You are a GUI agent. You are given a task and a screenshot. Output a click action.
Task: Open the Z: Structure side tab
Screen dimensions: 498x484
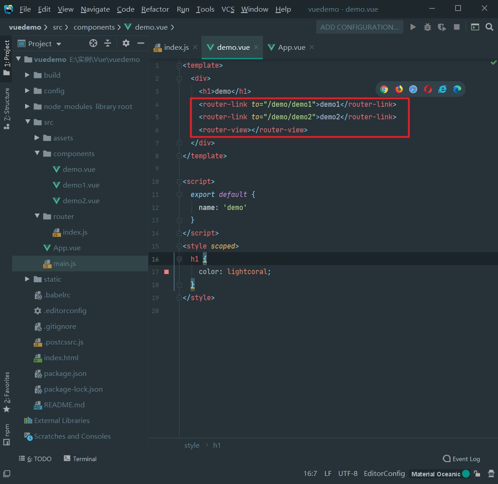[x=7, y=109]
